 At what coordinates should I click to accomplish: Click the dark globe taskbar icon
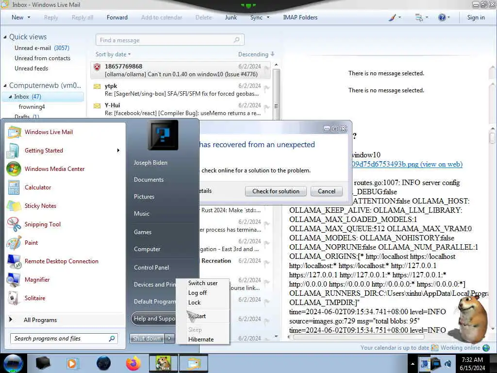click(x=104, y=363)
